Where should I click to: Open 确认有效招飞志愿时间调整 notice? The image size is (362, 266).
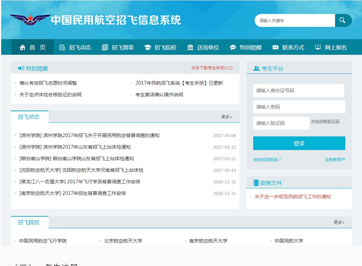[x=48, y=83]
